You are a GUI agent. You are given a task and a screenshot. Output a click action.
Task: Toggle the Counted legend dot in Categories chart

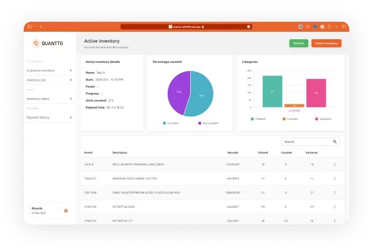click(x=284, y=119)
